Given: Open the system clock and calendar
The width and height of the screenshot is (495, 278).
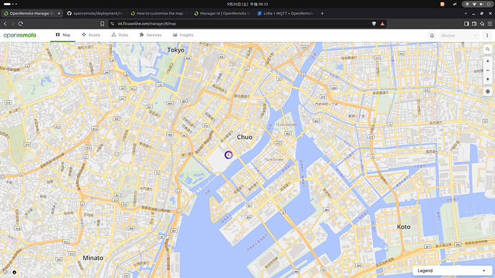Looking at the screenshot, I should coord(247,4).
